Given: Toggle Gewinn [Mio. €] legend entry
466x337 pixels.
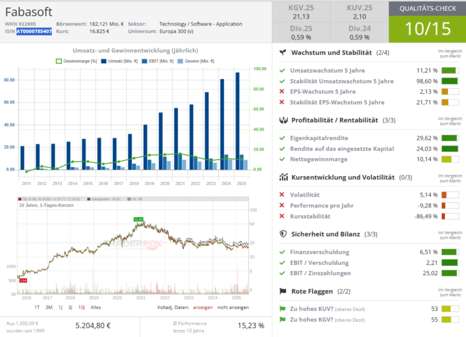Looking at the screenshot, I should click(x=195, y=61).
